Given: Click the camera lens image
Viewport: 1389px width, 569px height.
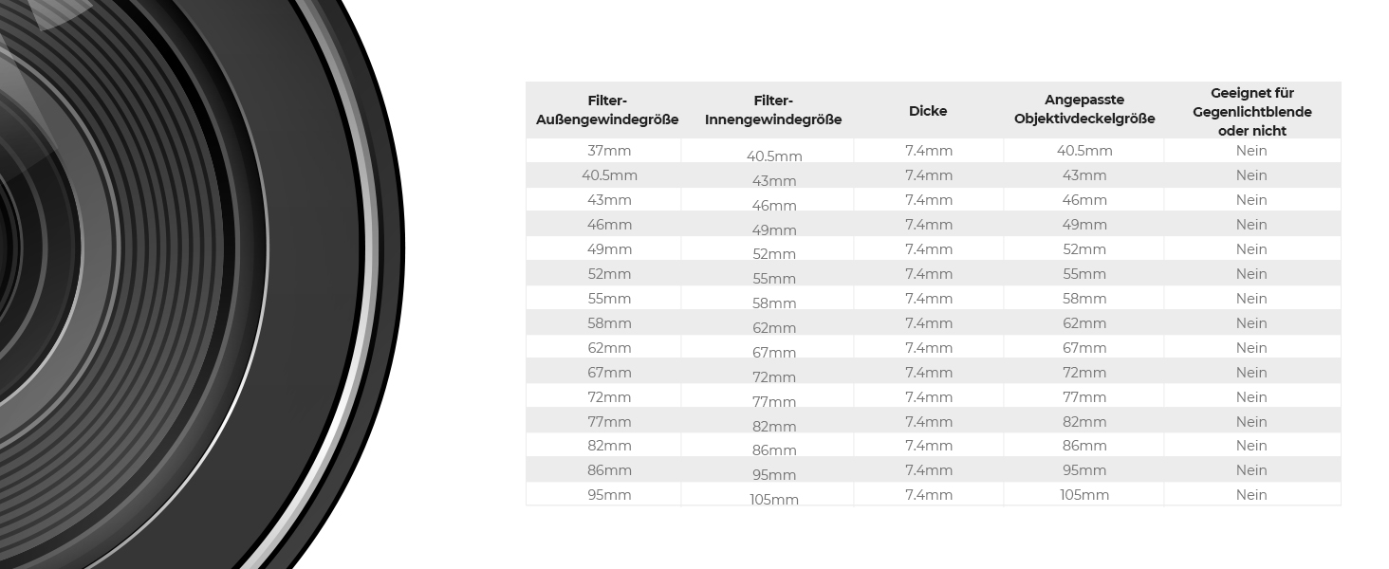Looking at the screenshot, I should point(190,284).
